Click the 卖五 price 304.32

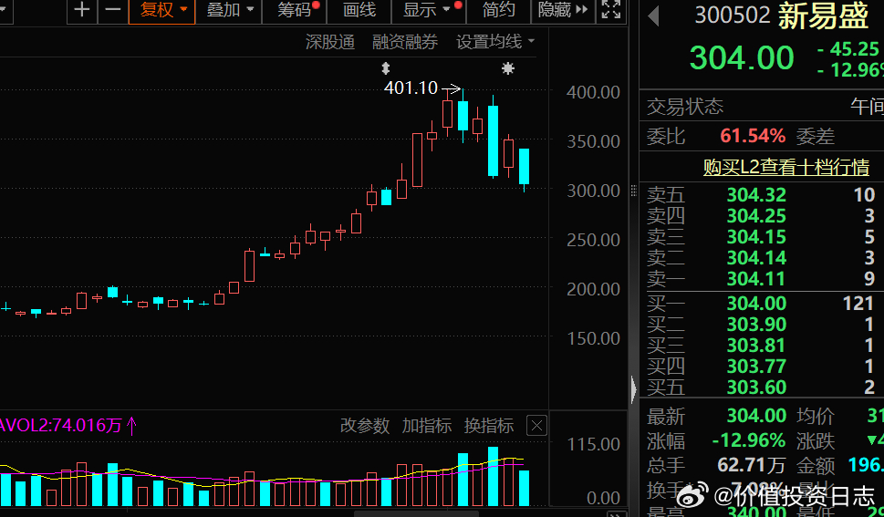pyautogui.click(x=756, y=195)
